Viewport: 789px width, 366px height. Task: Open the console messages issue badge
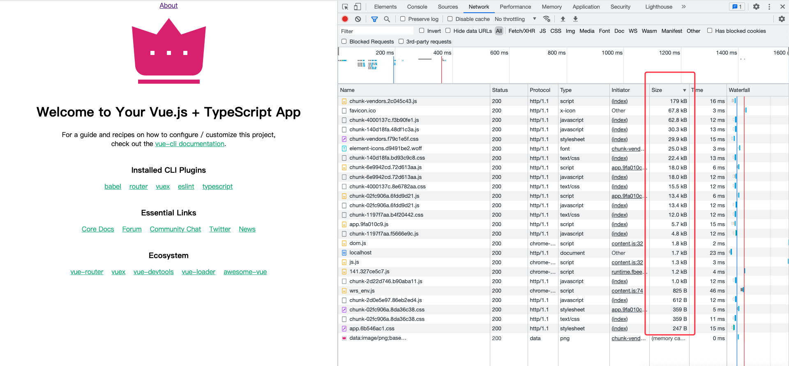point(737,7)
